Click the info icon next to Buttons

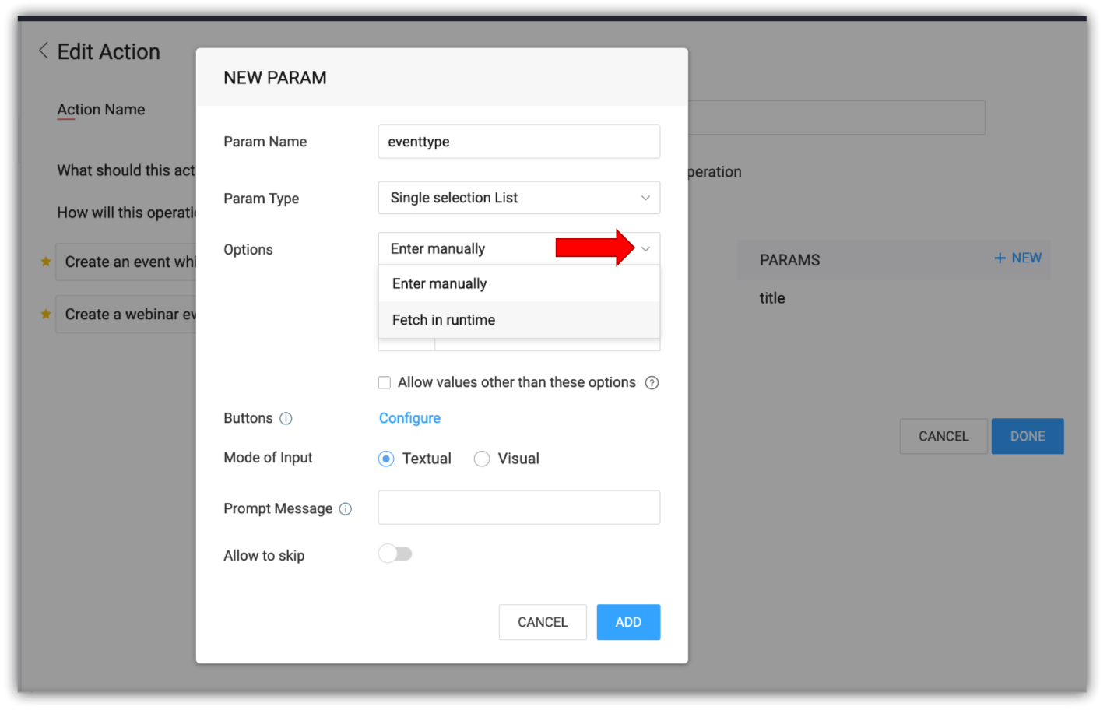(x=286, y=419)
